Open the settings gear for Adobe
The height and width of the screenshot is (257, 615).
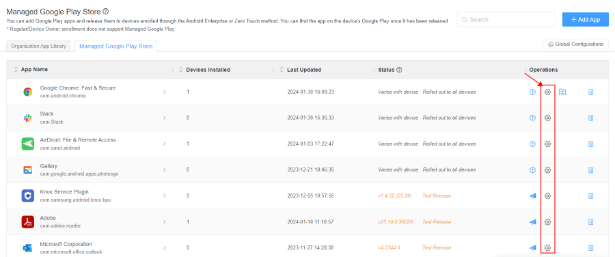[x=548, y=221]
